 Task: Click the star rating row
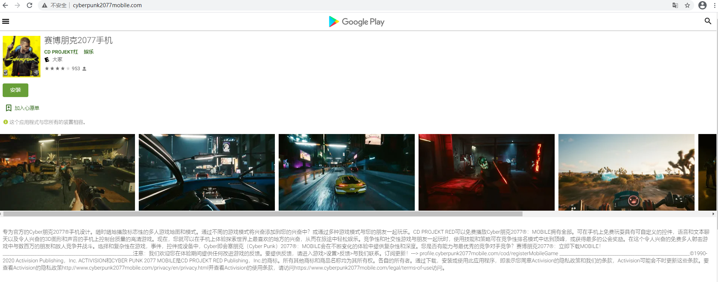[57, 69]
